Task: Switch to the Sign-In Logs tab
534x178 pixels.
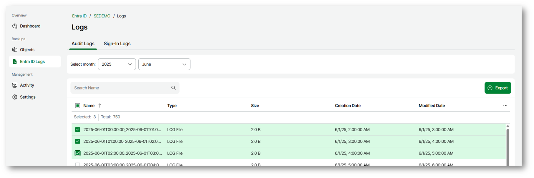Action: 117,44
